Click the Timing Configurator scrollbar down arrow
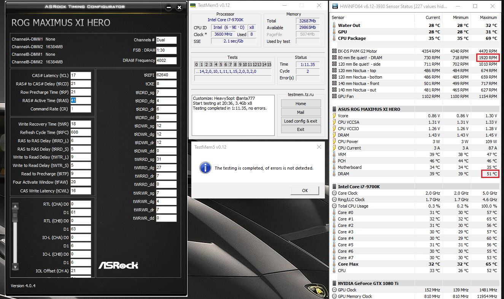The height and width of the screenshot is (299, 504). (x=15, y=267)
